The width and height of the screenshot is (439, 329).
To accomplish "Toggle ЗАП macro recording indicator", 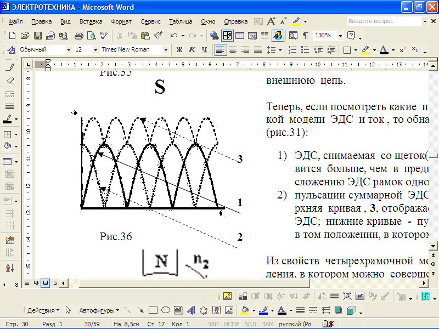I will coord(213,324).
